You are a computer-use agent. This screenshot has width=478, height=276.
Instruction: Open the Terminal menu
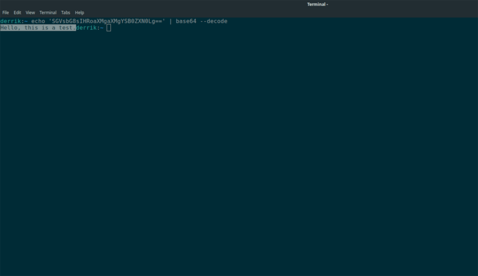coord(48,13)
